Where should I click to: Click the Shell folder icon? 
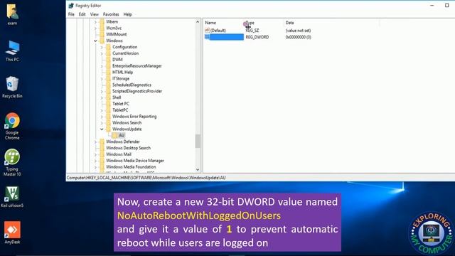coord(108,97)
